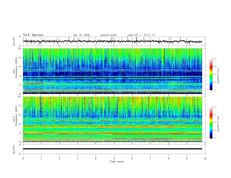Click the ch.2 spectrogram plot
This screenshot has width=231, height=178.
click(113, 119)
